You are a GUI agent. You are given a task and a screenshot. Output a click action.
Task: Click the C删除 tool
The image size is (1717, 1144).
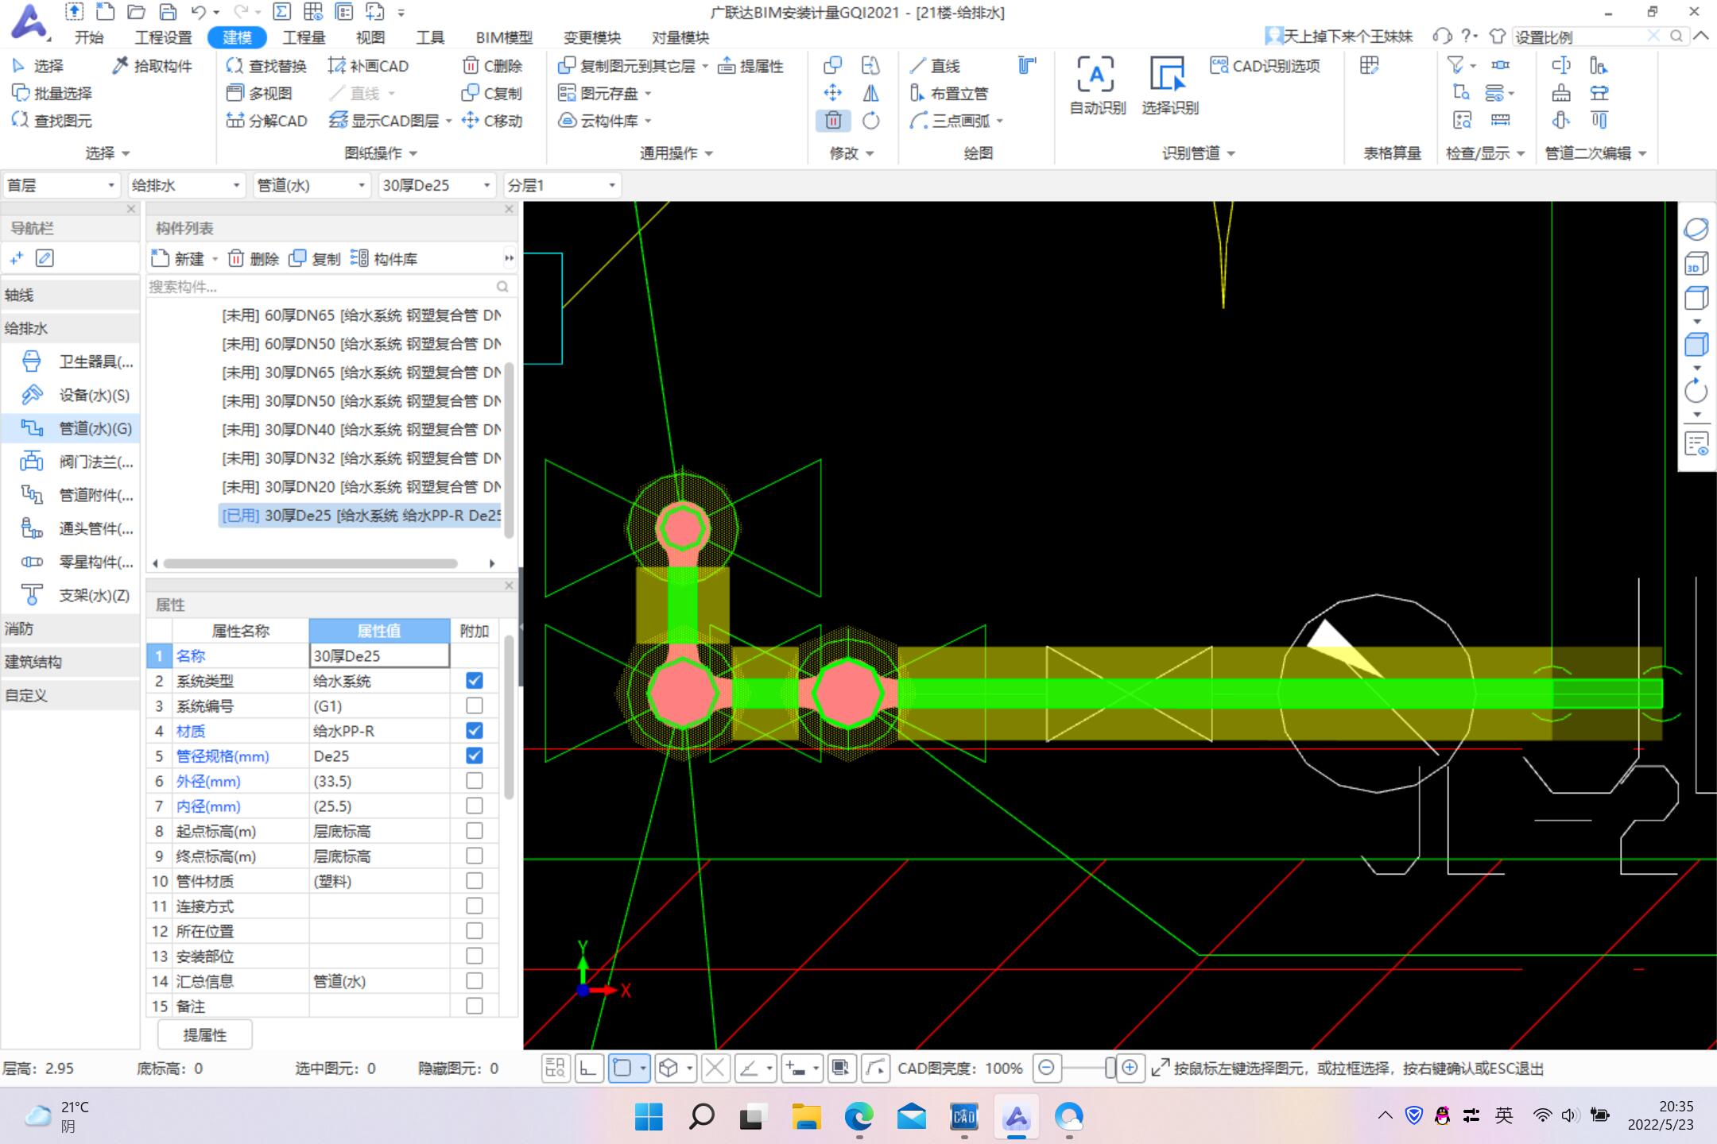click(x=493, y=66)
